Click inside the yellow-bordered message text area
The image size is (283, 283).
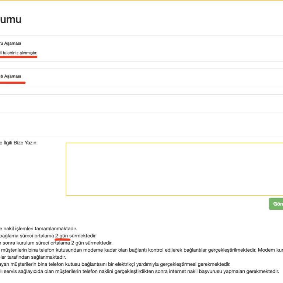174,169
